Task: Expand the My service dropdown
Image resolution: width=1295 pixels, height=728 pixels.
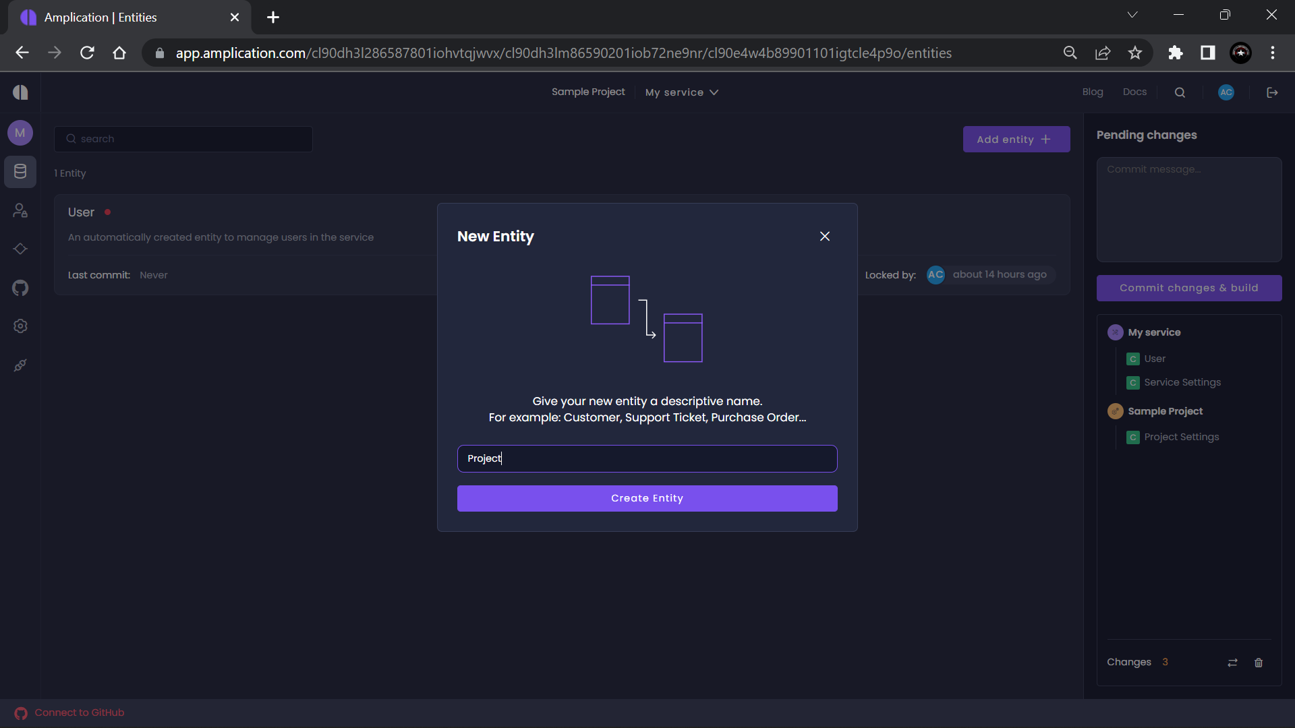Action: (681, 92)
